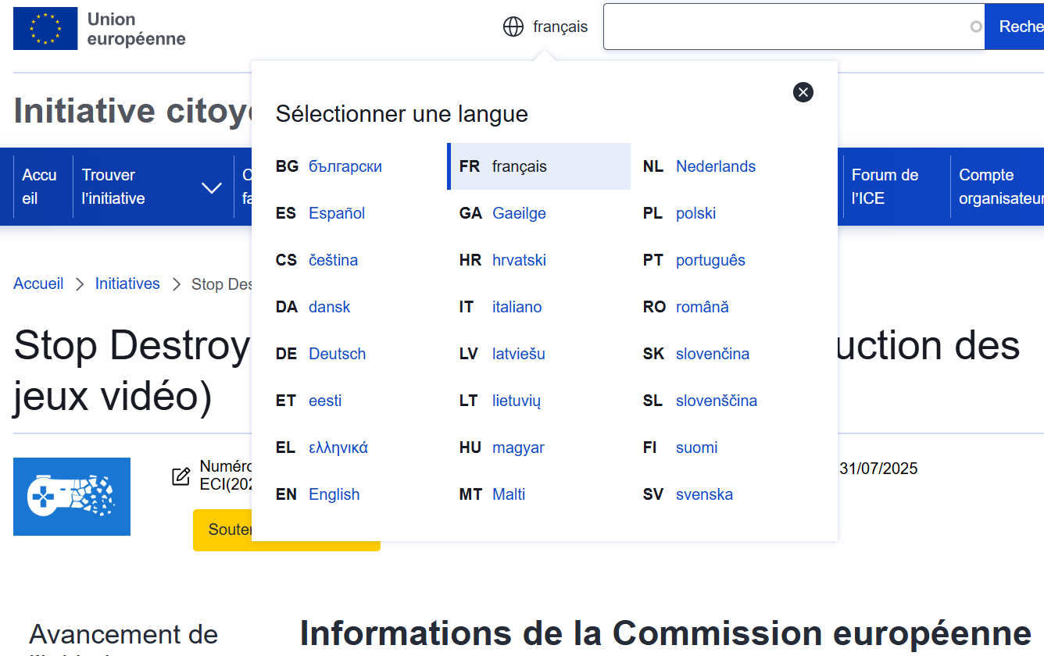Click the game controller initiative thumbnail
The width and height of the screenshot is (1044, 656).
(72, 497)
